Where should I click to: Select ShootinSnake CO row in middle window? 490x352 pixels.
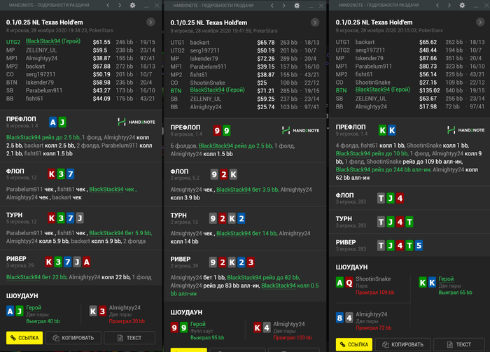coord(245,83)
